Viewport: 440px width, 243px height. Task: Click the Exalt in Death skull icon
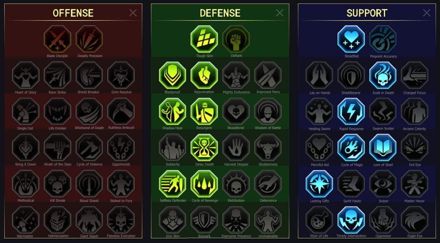pos(383,75)
